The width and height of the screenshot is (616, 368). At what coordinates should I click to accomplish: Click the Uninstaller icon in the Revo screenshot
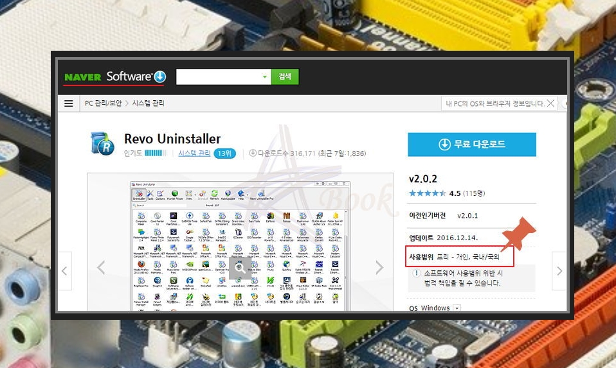click(x=139, y=194)
